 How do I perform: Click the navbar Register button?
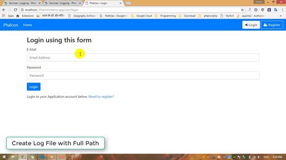pyautogui.click(x=272, y=25)
